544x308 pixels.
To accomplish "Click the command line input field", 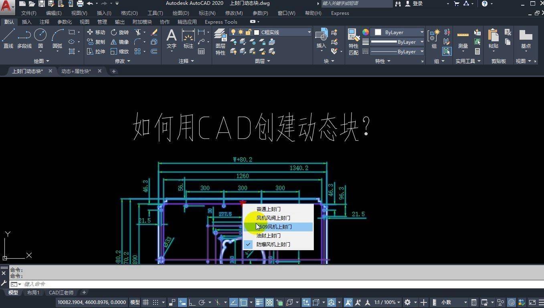I will 281,284.
